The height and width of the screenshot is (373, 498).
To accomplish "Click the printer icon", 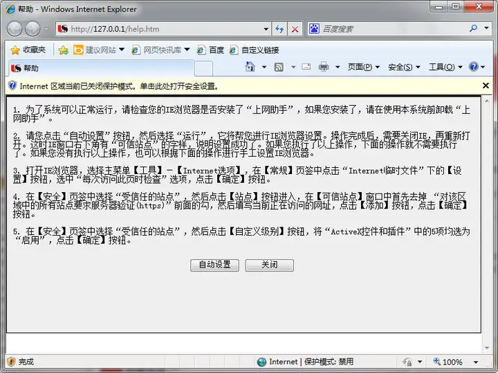I will click(324, 67).
